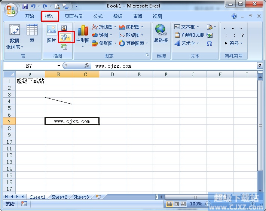Open the 100% zoom level dialog
The height and width of the screenshot is (211, 266).
pyautogui.click(x=196, y=204)
